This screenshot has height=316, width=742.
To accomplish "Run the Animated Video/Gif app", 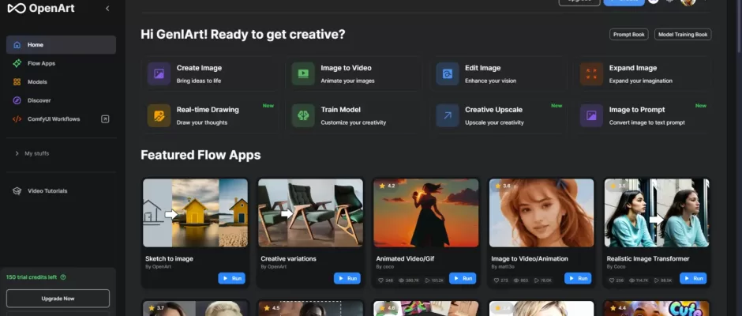I will [x=463, y=279].
